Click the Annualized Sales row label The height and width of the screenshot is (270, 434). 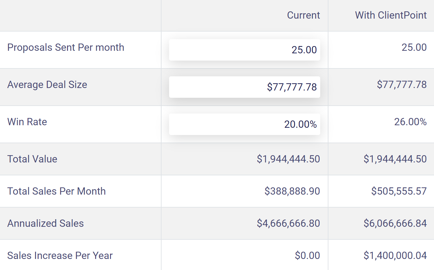click(46, 223)
